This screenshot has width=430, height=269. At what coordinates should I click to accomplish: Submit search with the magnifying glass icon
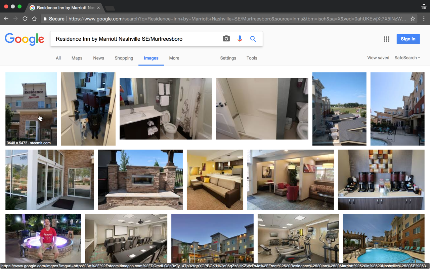(253, 39)
